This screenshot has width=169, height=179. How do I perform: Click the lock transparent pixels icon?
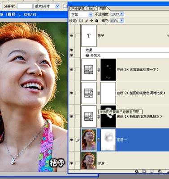81,21
